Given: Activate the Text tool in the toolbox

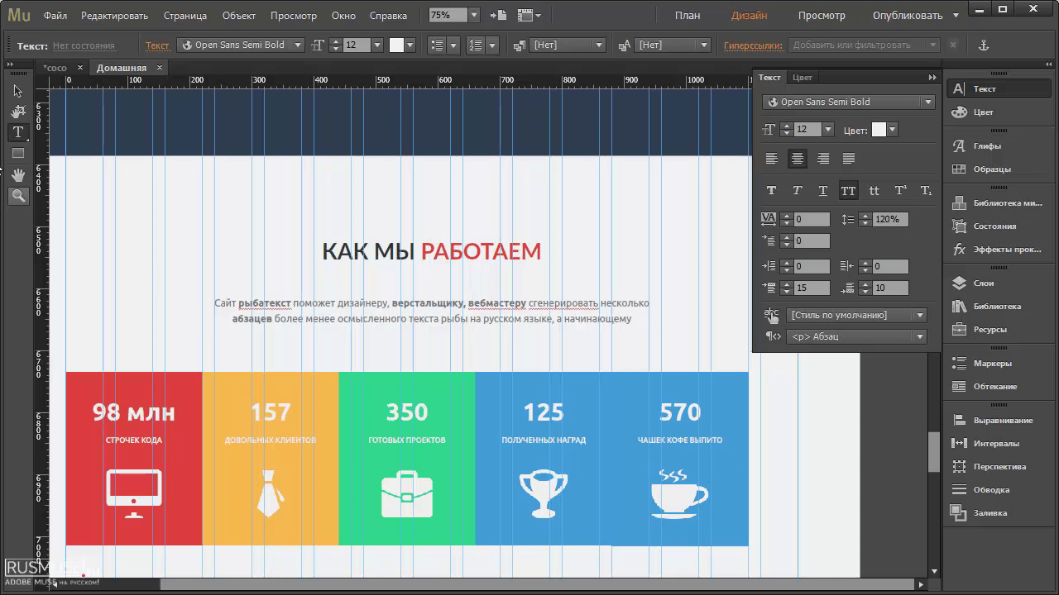Looking at the screenshot, I should (17, 132).
